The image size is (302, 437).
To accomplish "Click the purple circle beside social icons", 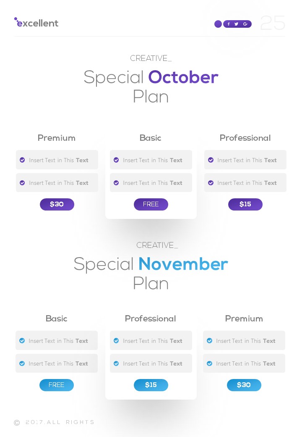I will [x=218, y=24].
